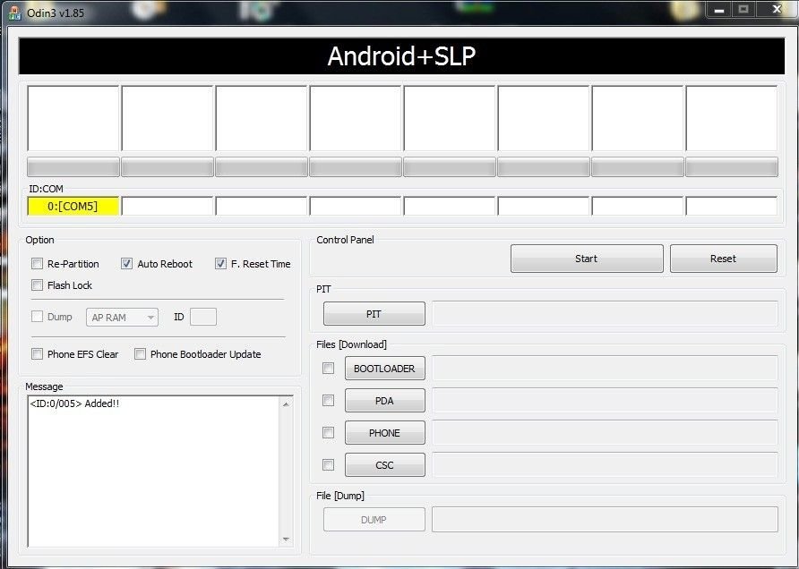The height and width of the screenshot is (569, 799).
Task: Click the Message scrollbar up arrow
Action: point(286,404)
